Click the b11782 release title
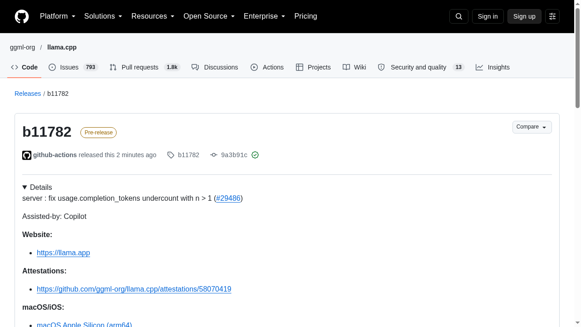The width and height of the screenshot is (581, 327). point(47,132)
